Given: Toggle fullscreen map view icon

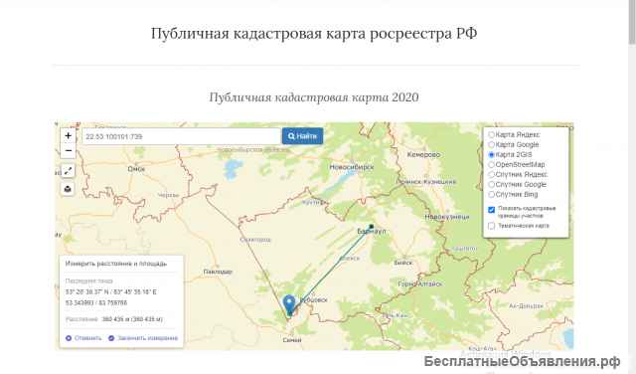Looking at the screenshot, I should coord(68,171).
